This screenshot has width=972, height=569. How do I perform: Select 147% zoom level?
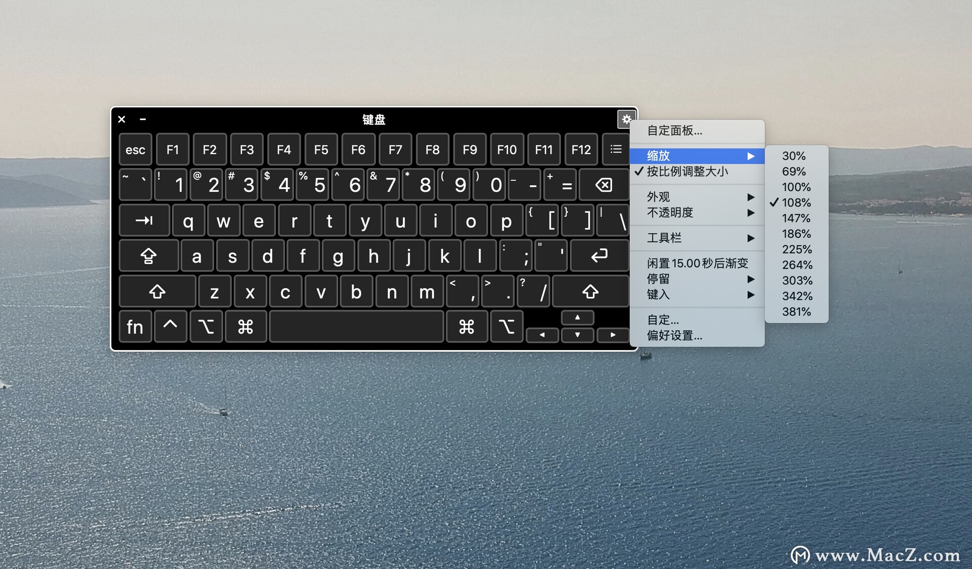[796, 218]
